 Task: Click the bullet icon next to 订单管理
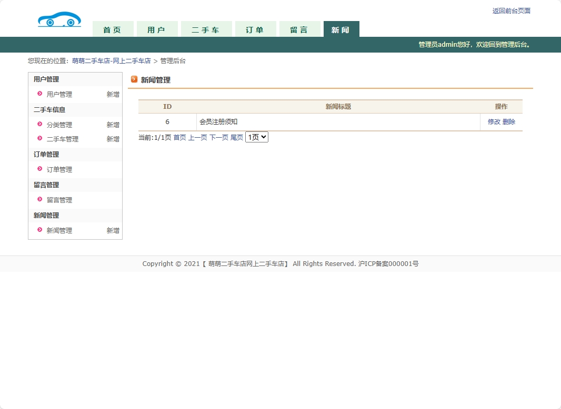[x=39, y=169]
